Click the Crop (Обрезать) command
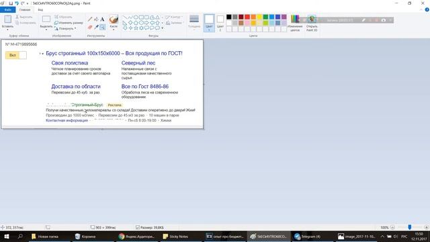 click(63, 17)
